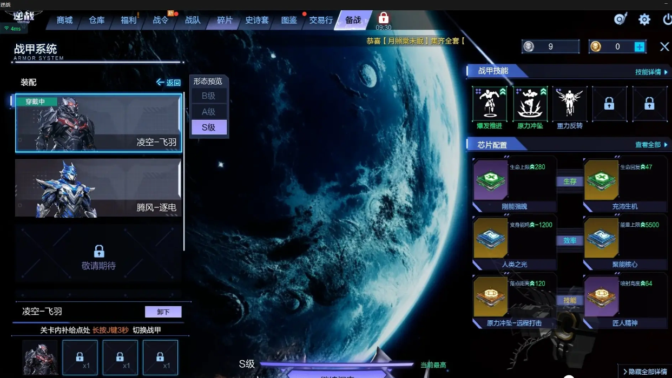The image size is (672, 378).
Task: Open the settings gear icon
Action: 644,19
